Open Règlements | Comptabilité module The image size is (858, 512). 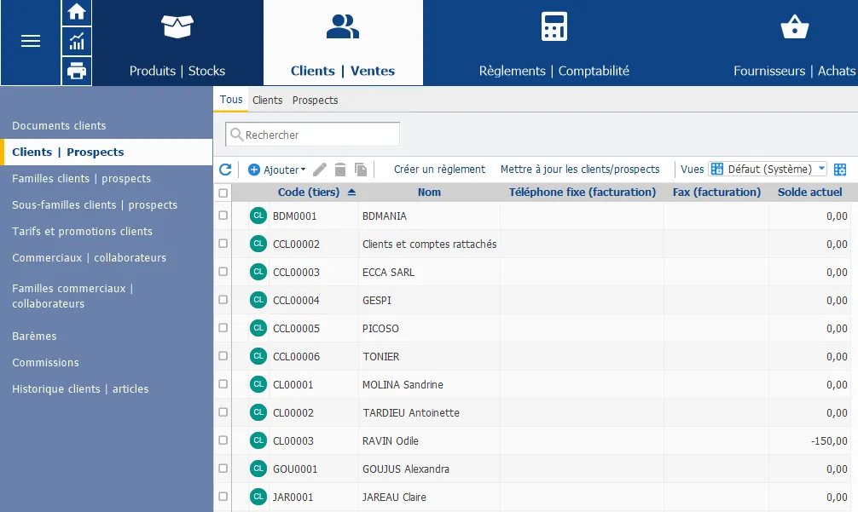click(554, 43)
